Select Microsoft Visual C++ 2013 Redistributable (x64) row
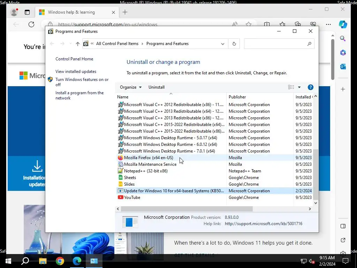This screenshot has height=268, width=357. 214,111
